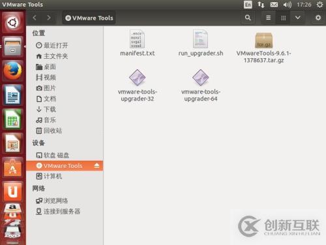The image size is (326, 245).
Task: Go to 主文件夹 home folder
Action: click(65, 56)
